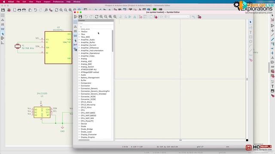Click Refresh icon in Symbol Editor toolbar

[96, 17]
